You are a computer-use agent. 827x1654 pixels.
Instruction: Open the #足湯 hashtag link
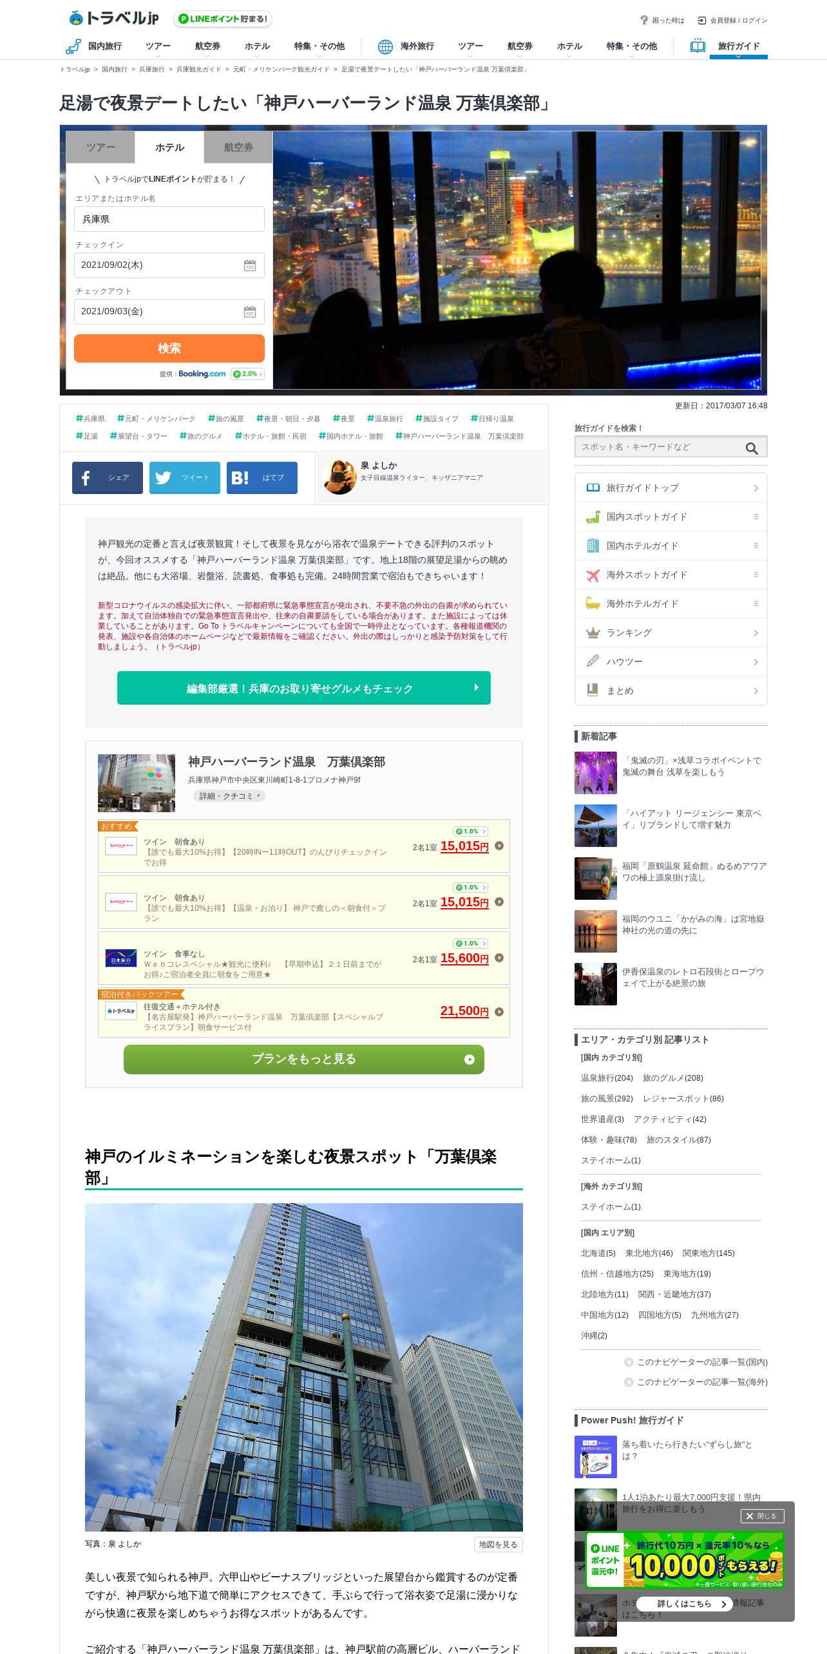pyautogui.click(x=87, y=436)
